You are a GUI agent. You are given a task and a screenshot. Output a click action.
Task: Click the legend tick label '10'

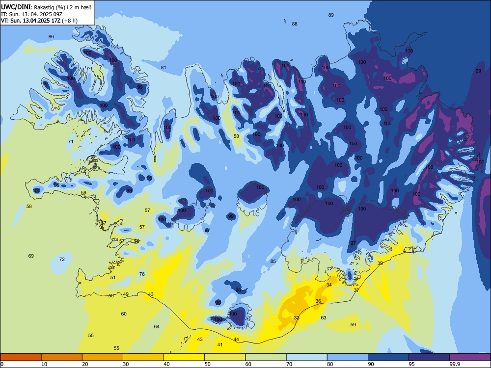pos(44,364)
